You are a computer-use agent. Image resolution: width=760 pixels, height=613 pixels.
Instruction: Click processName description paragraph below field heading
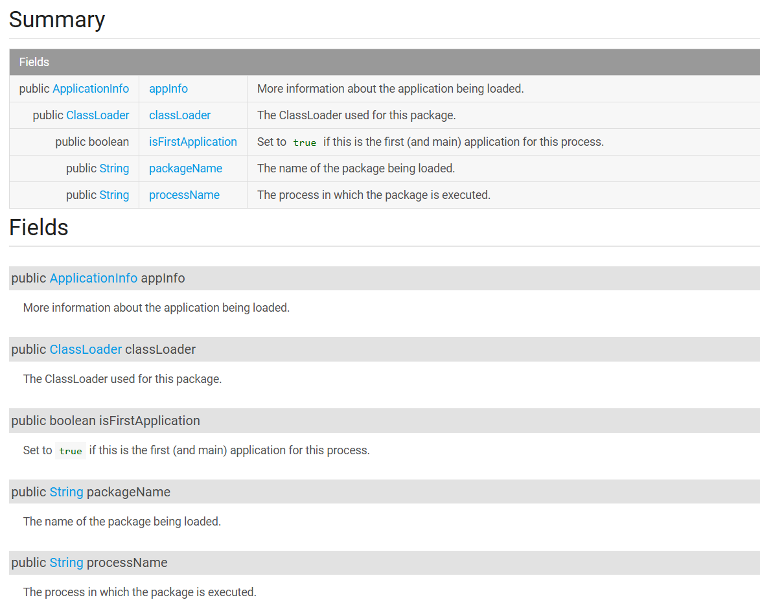pos(139,592)
